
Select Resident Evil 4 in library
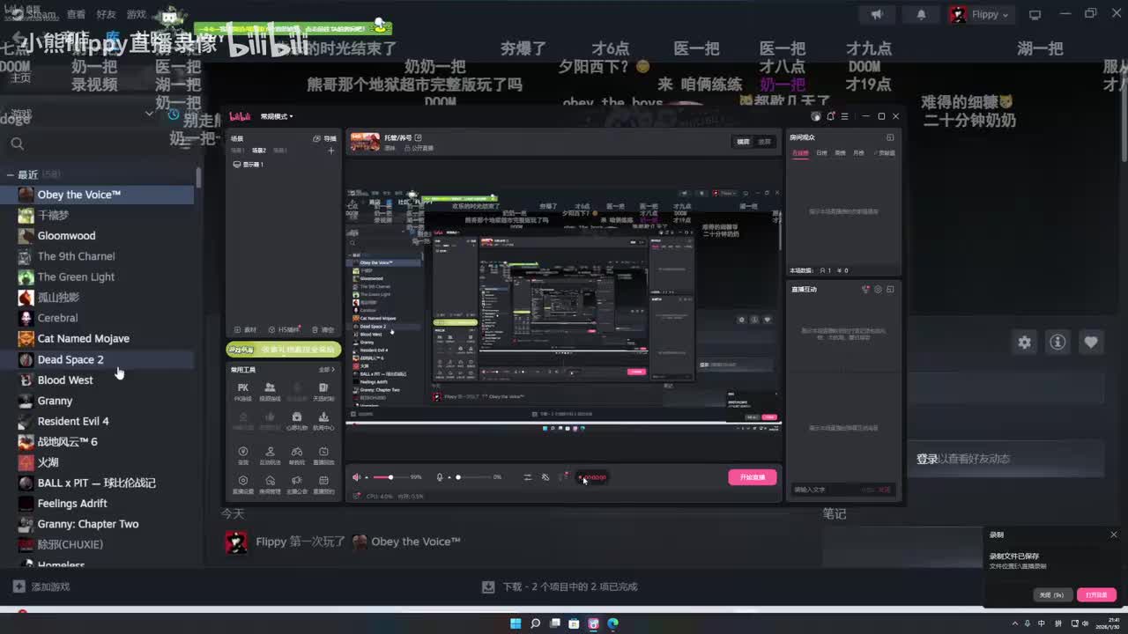[97, 421]
